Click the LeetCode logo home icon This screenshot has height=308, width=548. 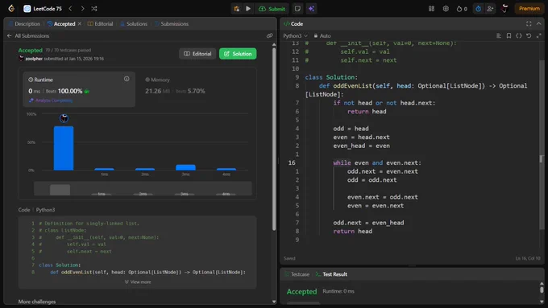pyautogui.click(x=11, y=8)
